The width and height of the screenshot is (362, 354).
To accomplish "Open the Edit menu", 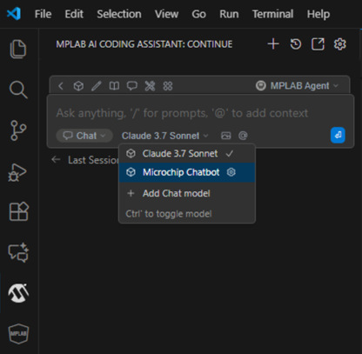I will click(x=74, y=14).
